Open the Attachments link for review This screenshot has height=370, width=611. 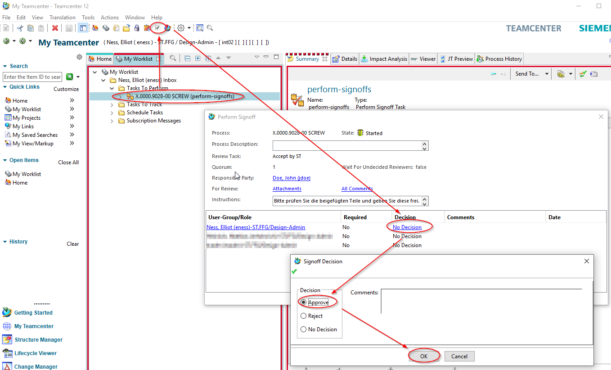[x=287, y=189]
